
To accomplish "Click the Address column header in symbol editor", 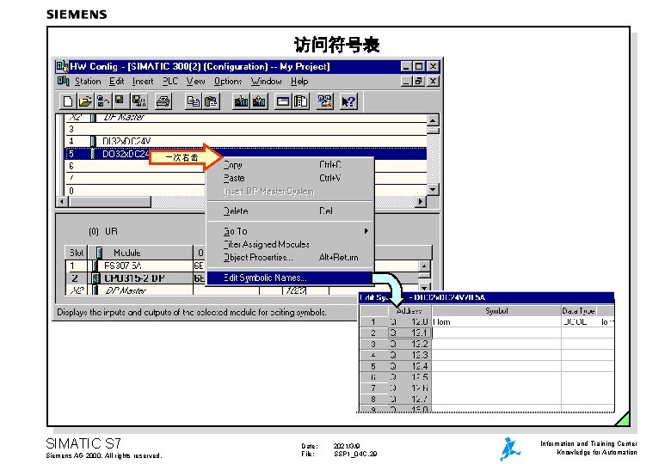I will point(409,310).
